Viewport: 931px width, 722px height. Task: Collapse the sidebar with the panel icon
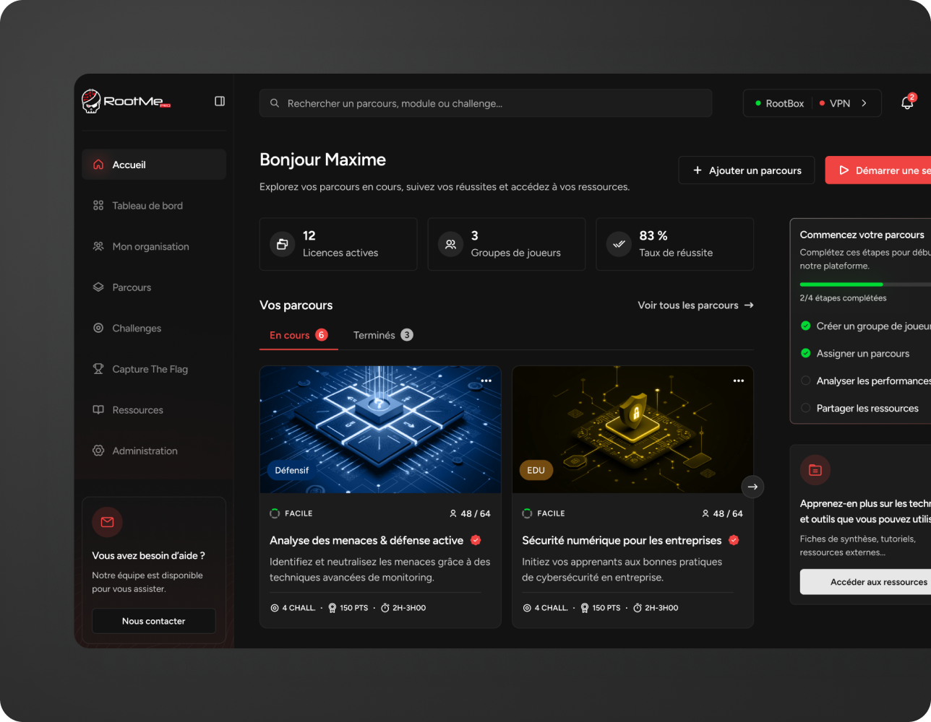[219, 101]
